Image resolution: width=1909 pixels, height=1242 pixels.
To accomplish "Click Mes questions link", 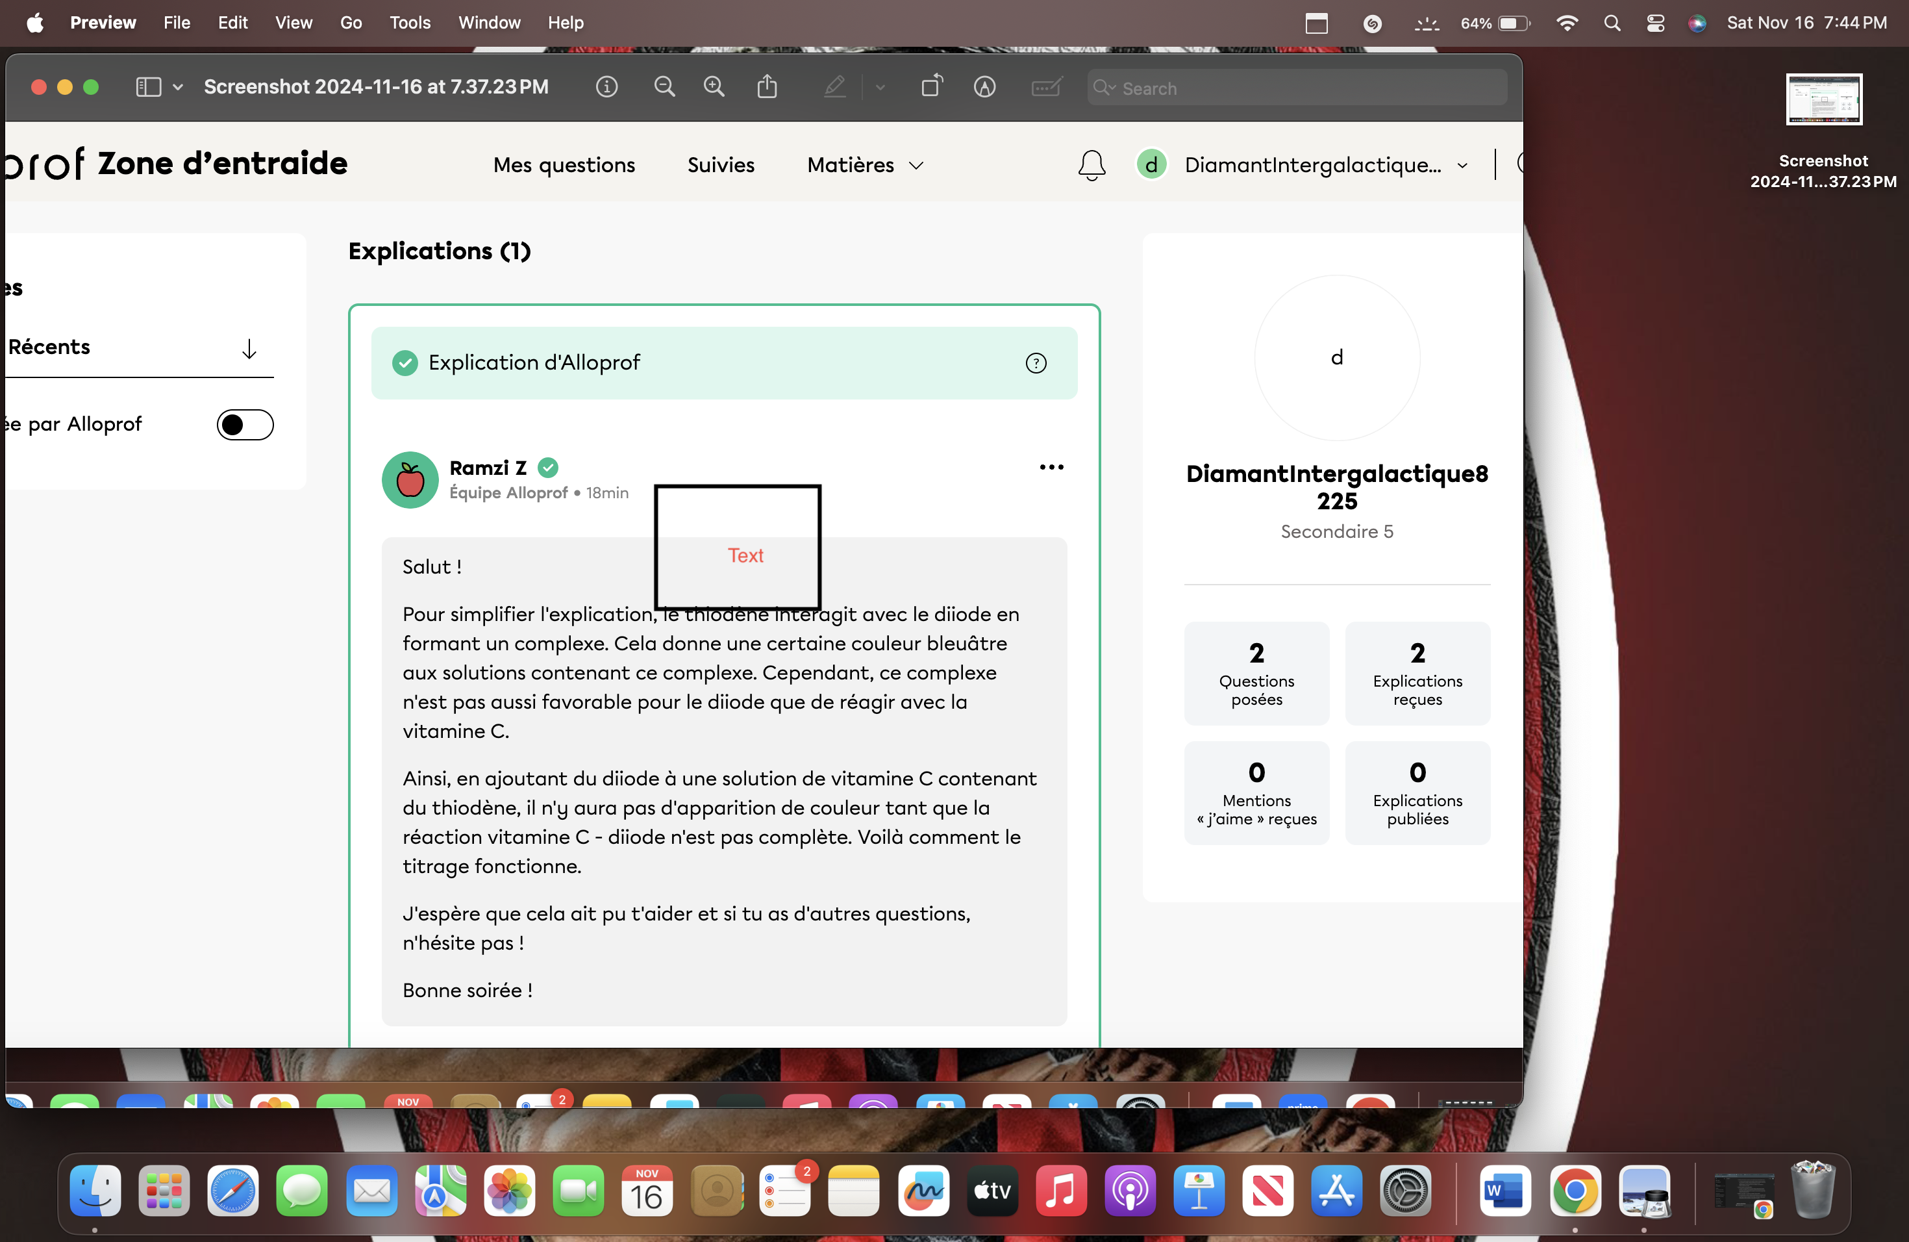I will click(x=563, y=164).
